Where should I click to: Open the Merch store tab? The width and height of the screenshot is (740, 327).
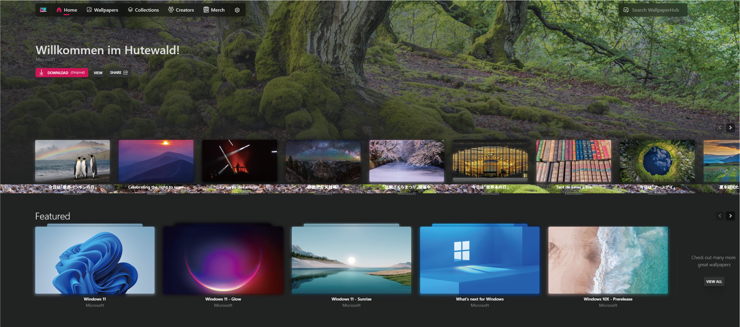tap(214, 10)
